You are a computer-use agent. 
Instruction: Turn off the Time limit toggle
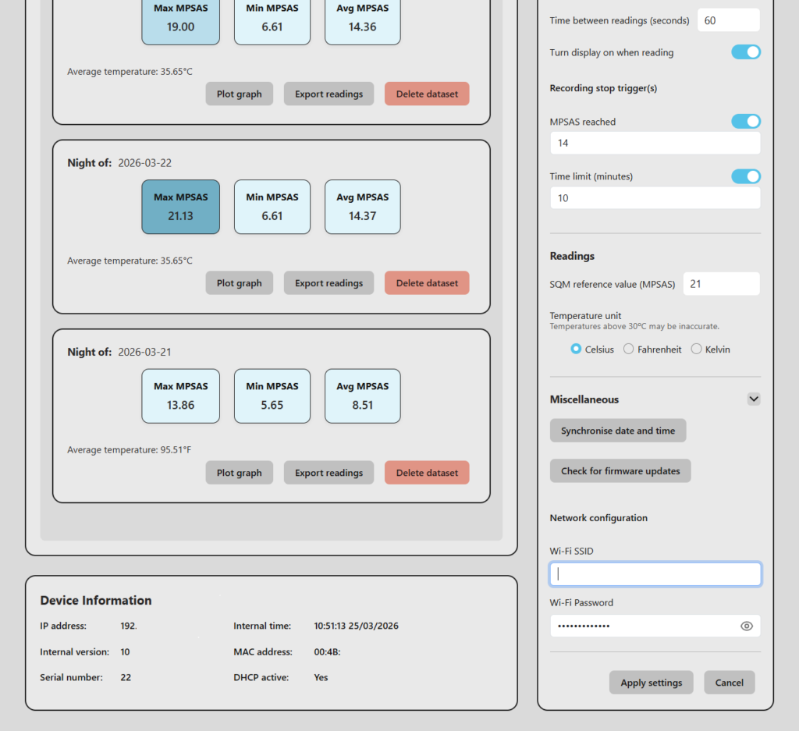(745, 176)
